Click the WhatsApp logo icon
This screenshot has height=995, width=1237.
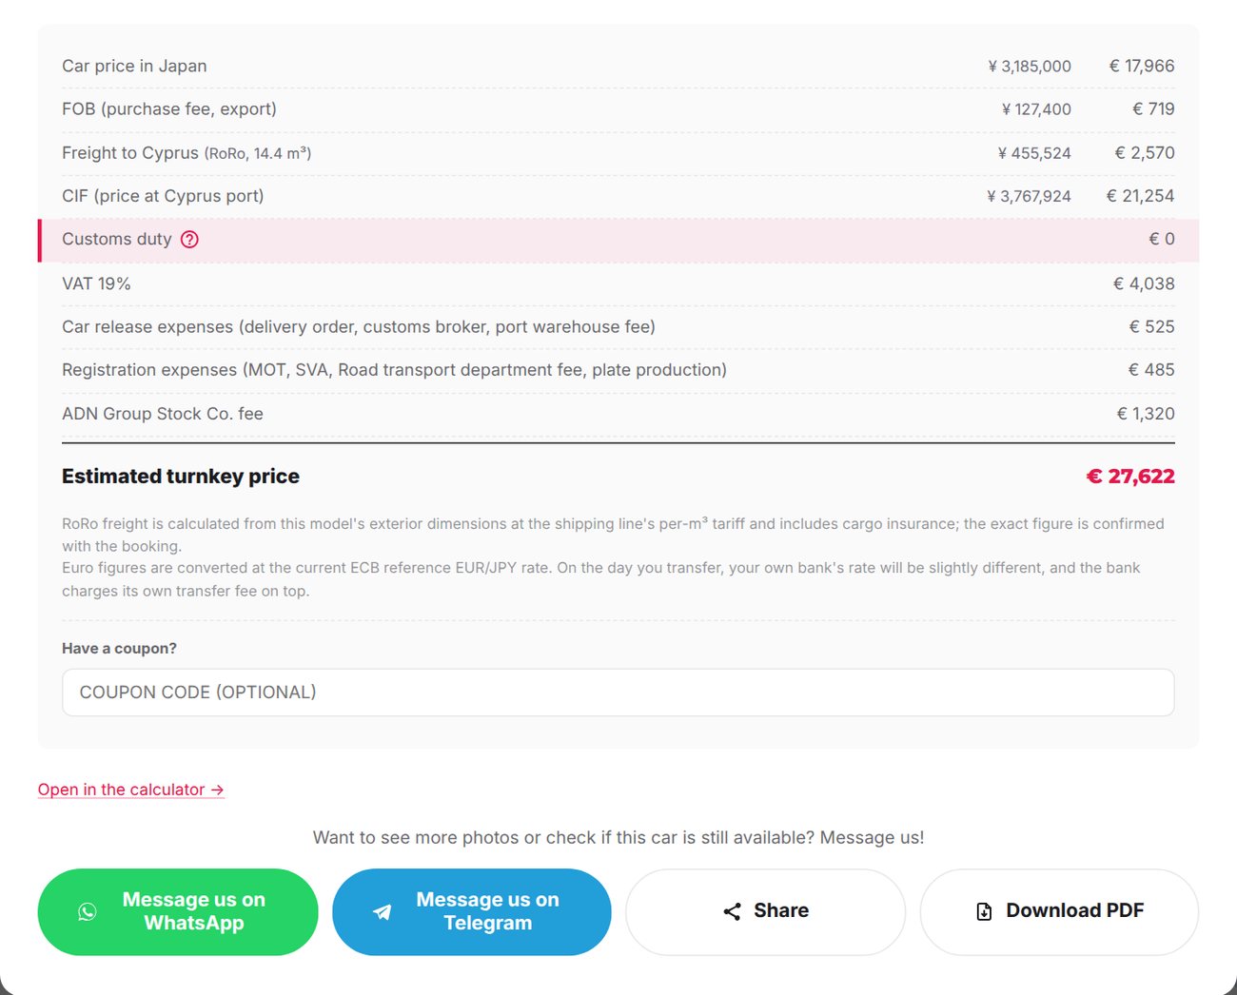tap(88, 911)
